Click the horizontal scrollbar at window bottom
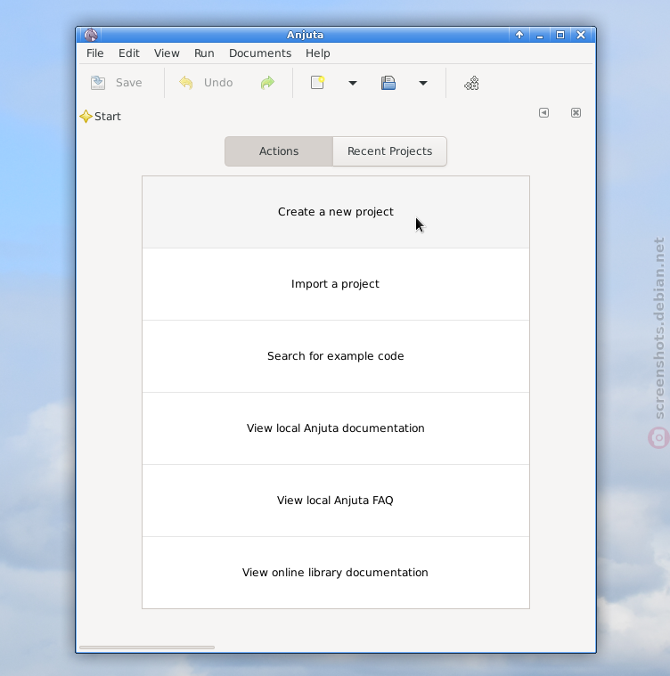This screenshot has height=676, width=670. pos(147,647)
